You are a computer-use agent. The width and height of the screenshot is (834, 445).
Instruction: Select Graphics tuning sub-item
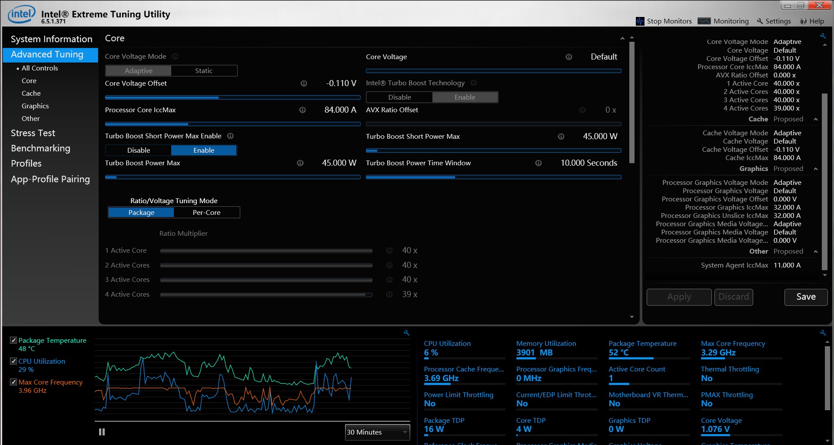click(x=35, y=106)
